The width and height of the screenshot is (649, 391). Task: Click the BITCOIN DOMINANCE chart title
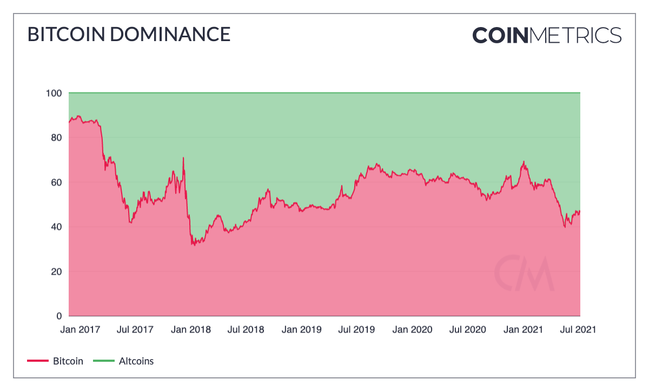pos(129,35)
